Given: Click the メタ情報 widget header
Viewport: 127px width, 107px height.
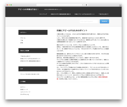Looking at the screenshot, I should [33, 81].
